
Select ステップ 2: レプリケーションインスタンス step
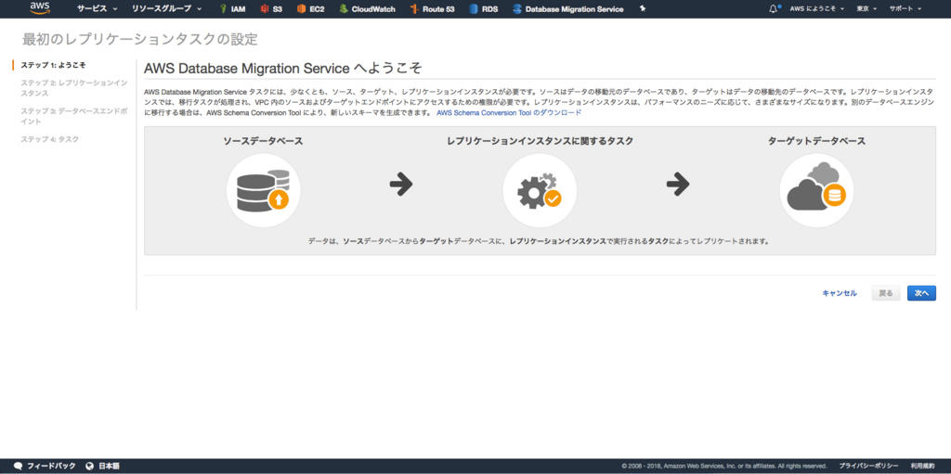tap(74, 88)
